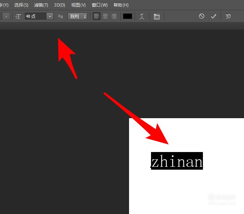Click the font size TT icon
Screen dimensions: 244x214
(x=18, y=16)
